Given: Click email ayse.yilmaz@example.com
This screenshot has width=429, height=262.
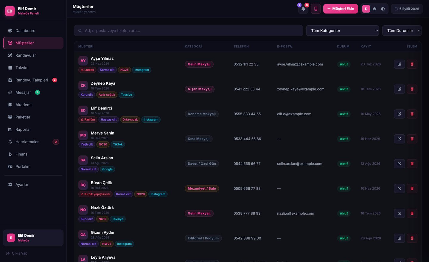Looking at the screenshot, I should coord(300,64).
